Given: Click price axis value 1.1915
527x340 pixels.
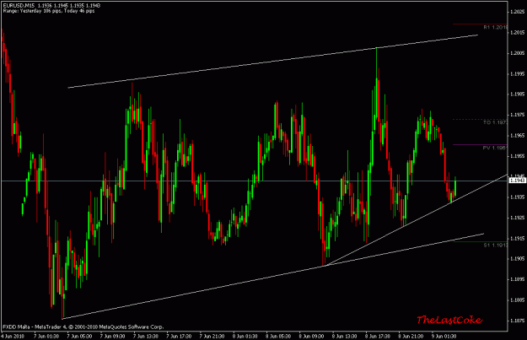Looking at the screenshot, I should 517,239.
